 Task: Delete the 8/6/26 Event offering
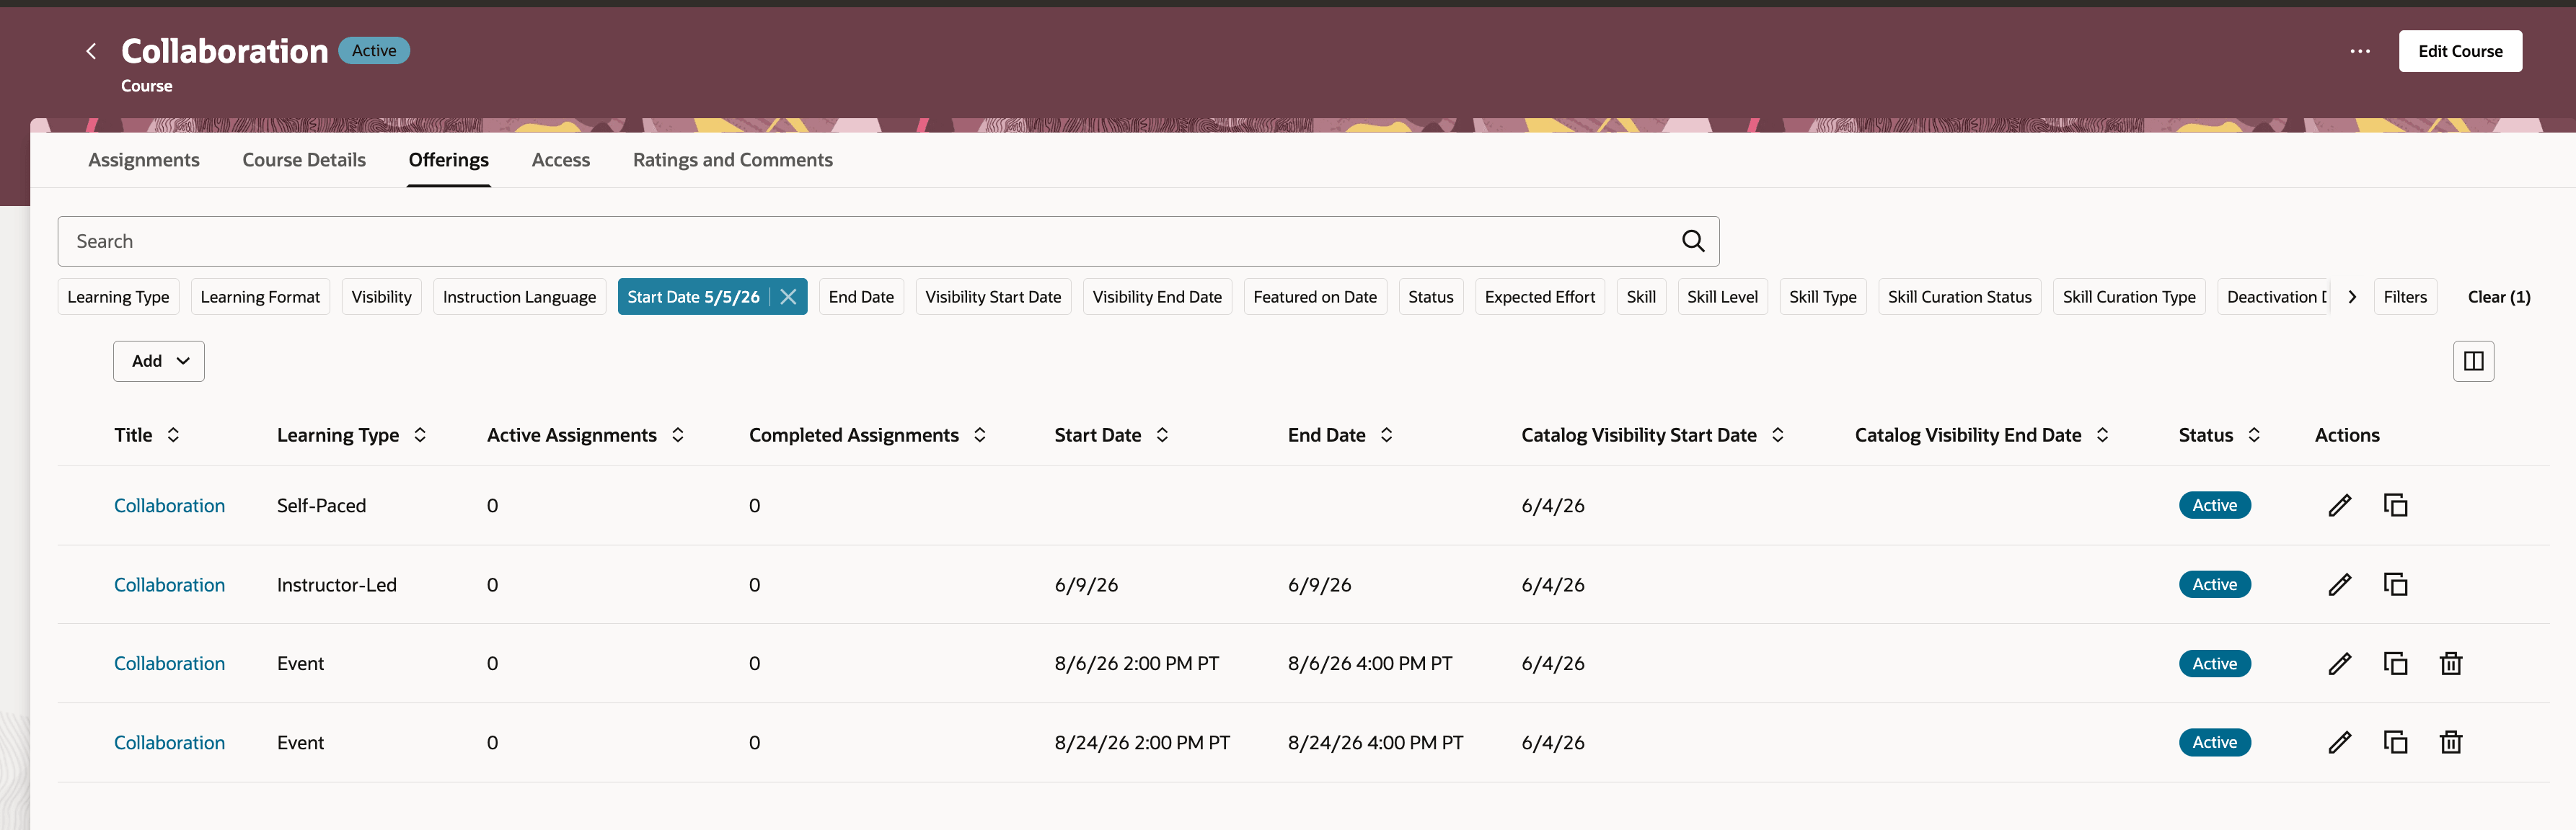pyautogui.click(x=2450, y=663)
